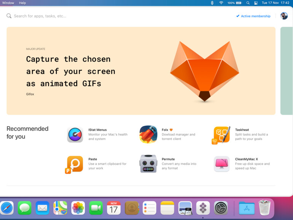Open System Preferences from the Dock

221,208
